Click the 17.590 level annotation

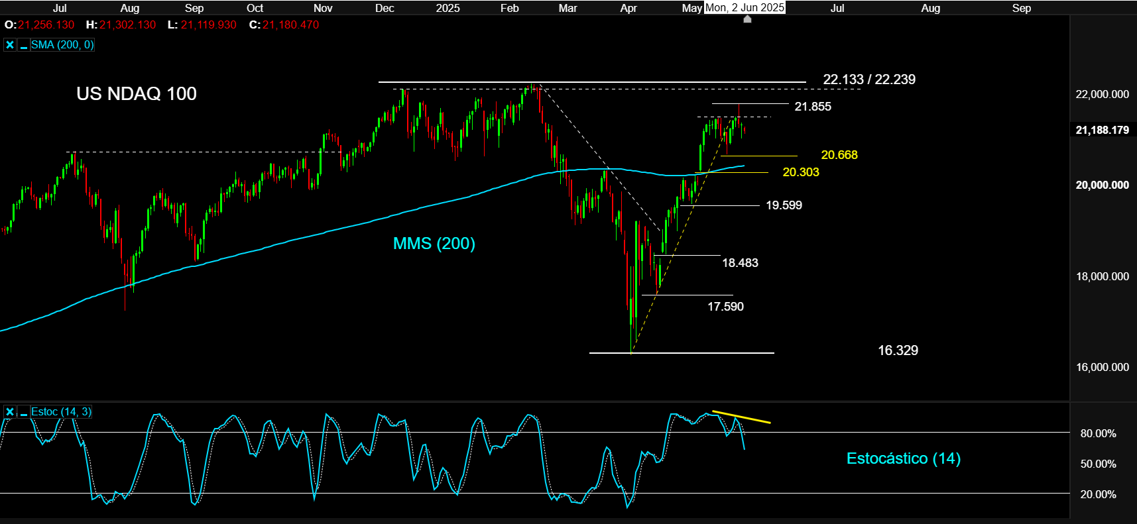coord(725,307)
